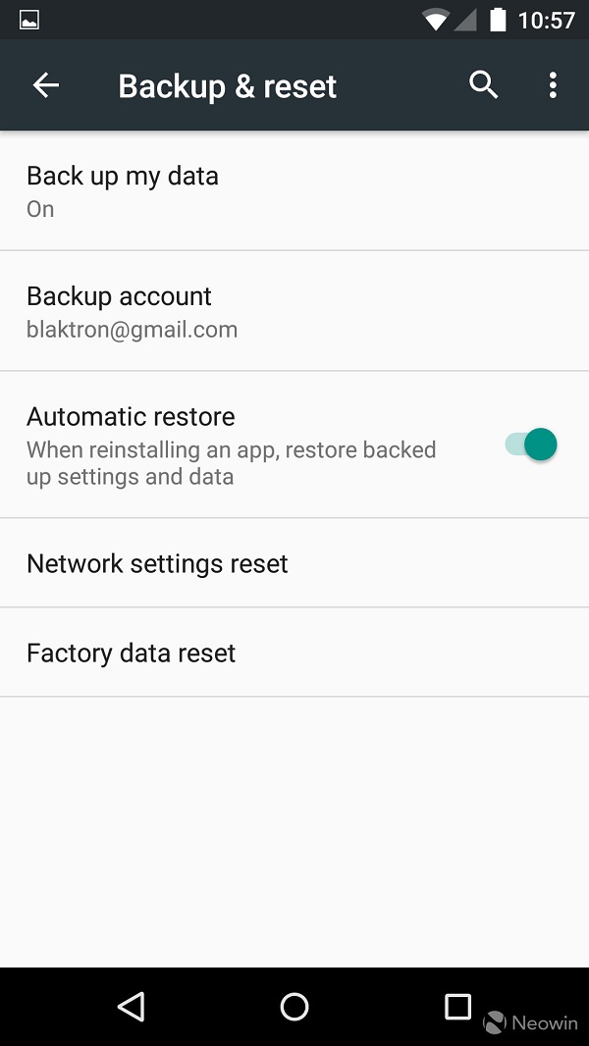This screenshot has height=1046, width=589.
Task: Open the search magnifier icon
Action: pos(484,85)
